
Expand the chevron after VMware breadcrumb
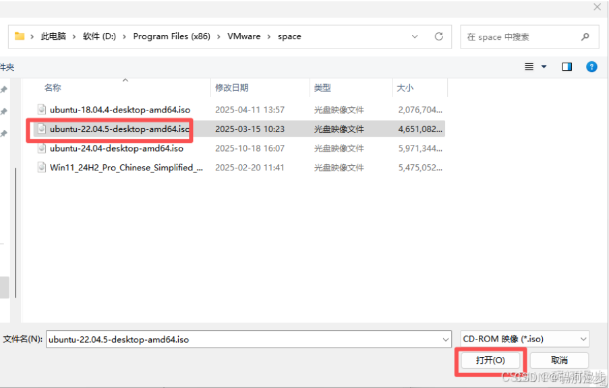tap(269, 36)
